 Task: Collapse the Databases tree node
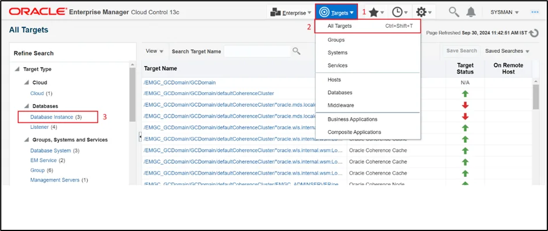click(x=27, y=106)
